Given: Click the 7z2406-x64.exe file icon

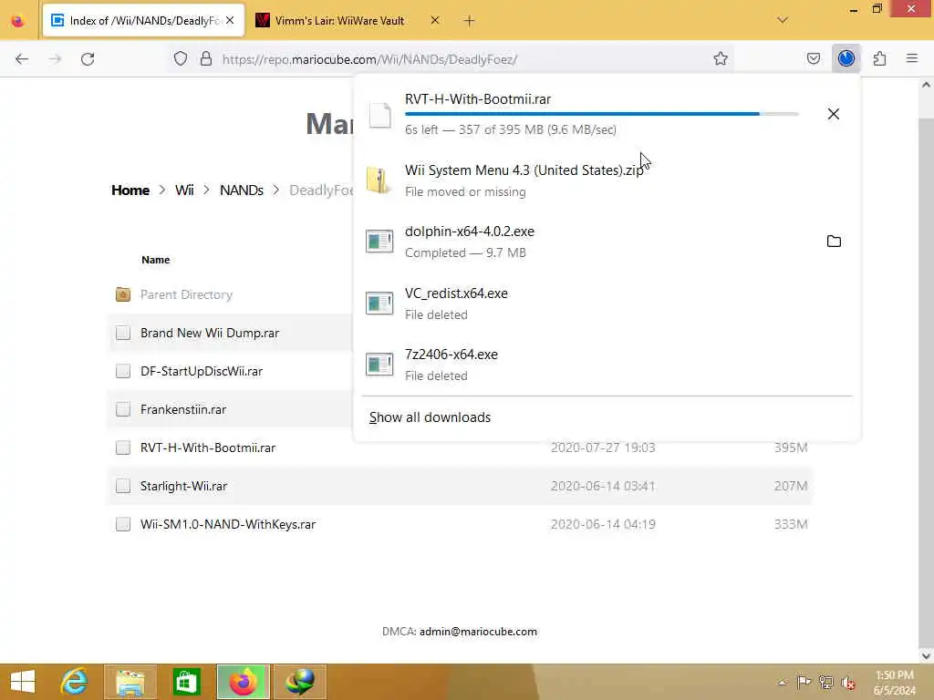Looking at the screenshot, I should (379, 364).
